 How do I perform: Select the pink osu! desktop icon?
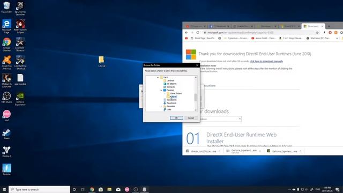click(6, 115)
